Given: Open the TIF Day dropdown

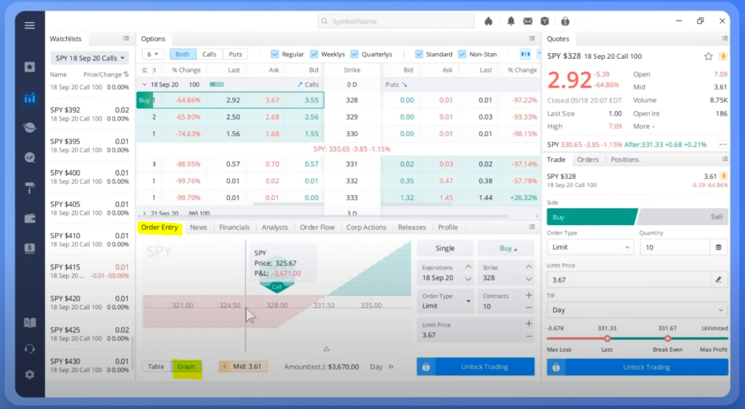Looking at the screenshot, I should (637, 310).
